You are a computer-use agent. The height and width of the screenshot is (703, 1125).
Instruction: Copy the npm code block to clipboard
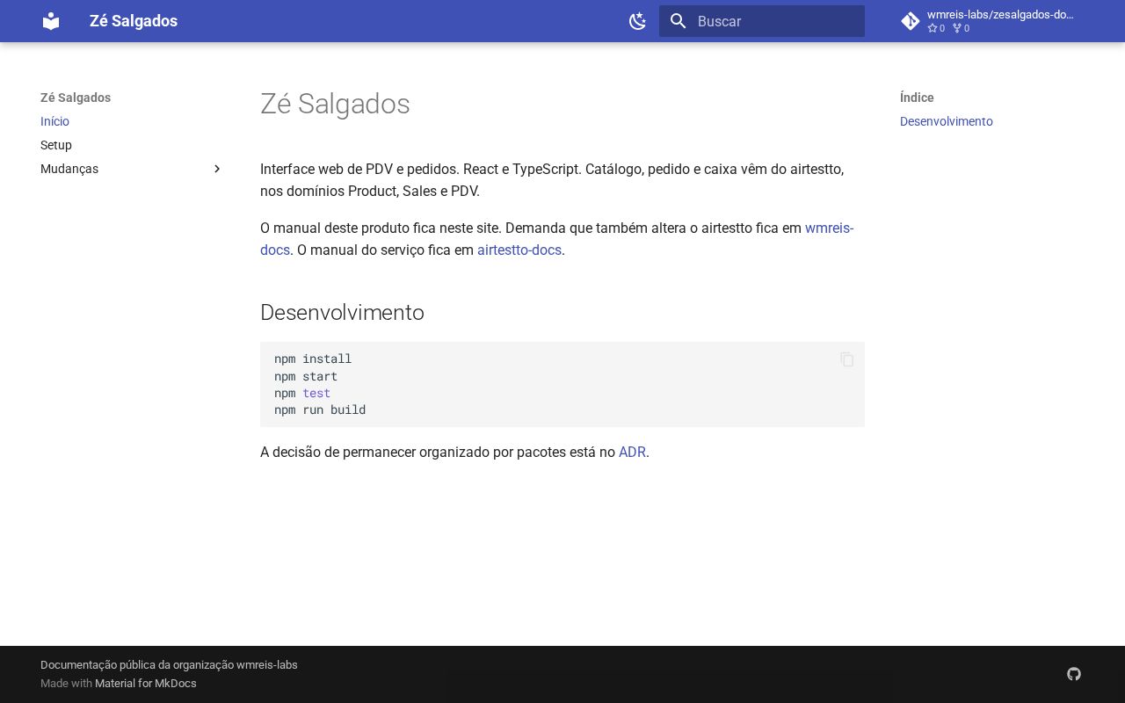click(x=847, y=359)
